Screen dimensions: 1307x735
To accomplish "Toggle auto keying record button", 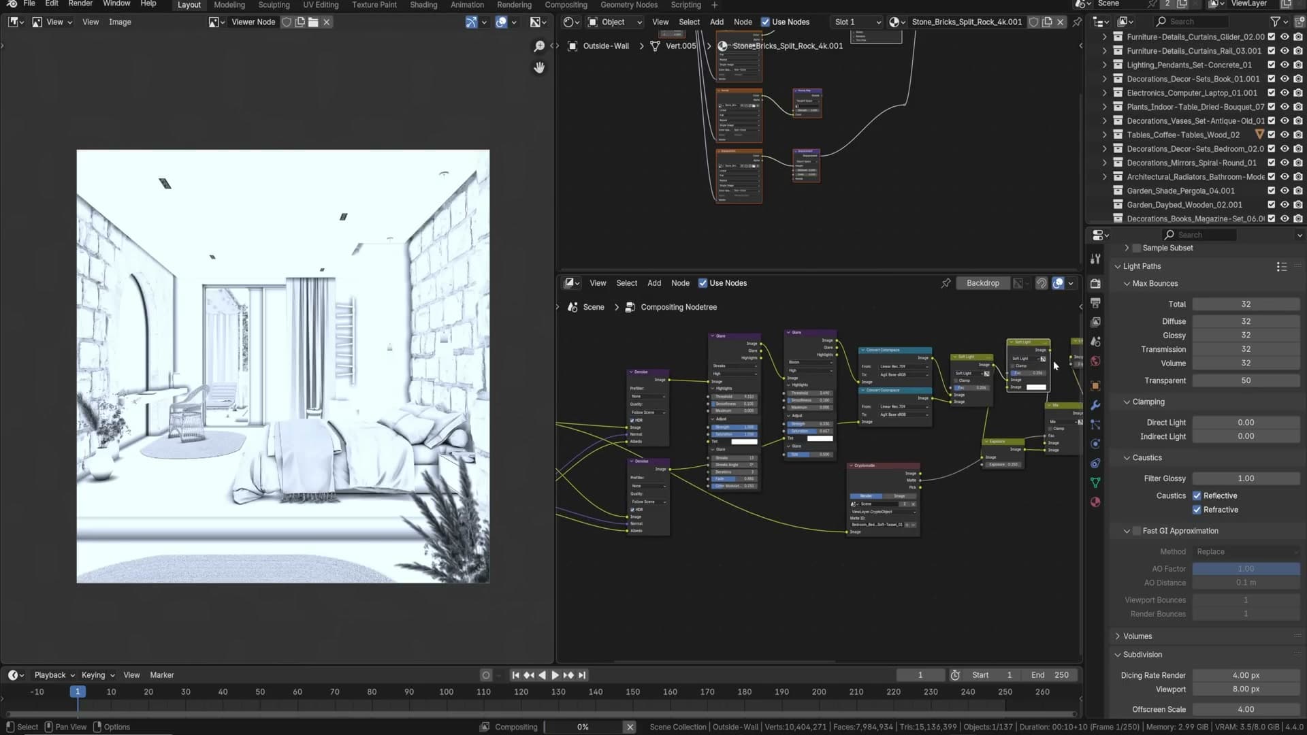I will pos(486,675).
